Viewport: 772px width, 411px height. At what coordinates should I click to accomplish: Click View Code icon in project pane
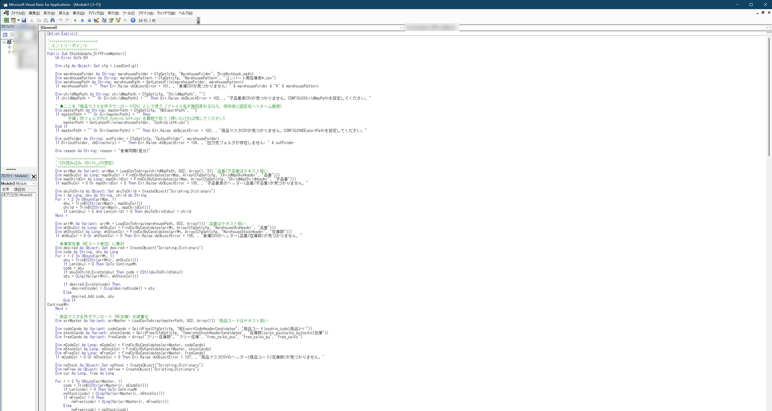[x=5, y=35]
